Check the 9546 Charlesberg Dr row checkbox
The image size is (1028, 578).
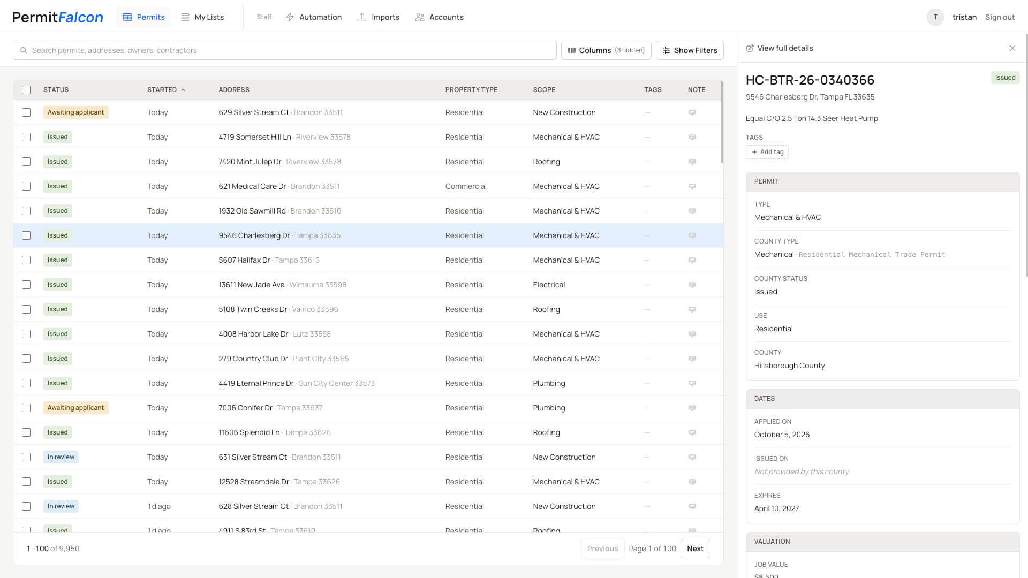click(26, 235)
